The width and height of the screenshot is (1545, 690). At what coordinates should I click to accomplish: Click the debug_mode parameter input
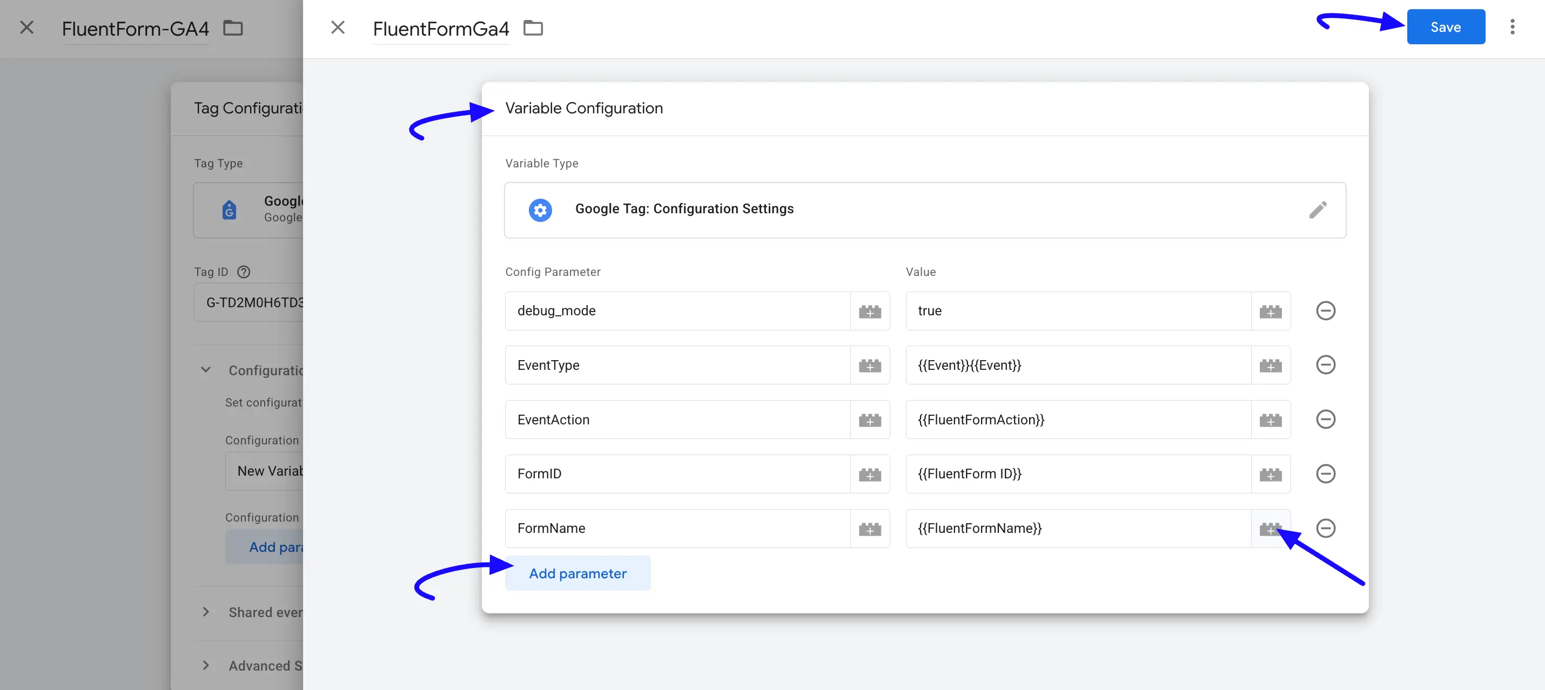678,311
